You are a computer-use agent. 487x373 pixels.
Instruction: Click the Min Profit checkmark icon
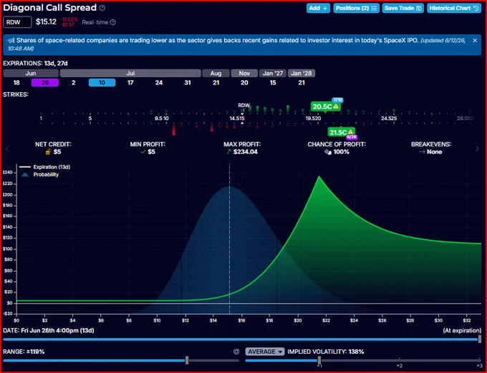(x=143, y=151)
